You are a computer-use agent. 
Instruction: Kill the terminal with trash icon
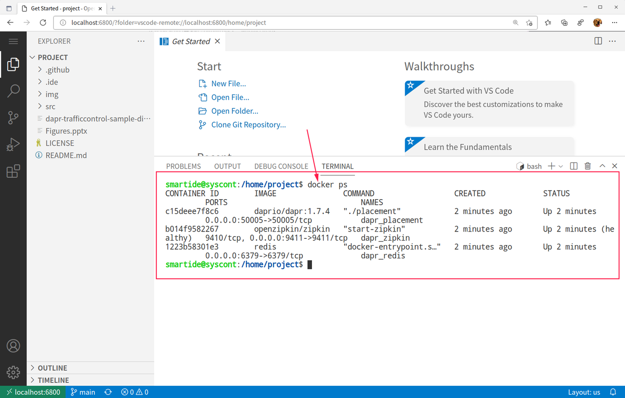click(x=588, y=166)
